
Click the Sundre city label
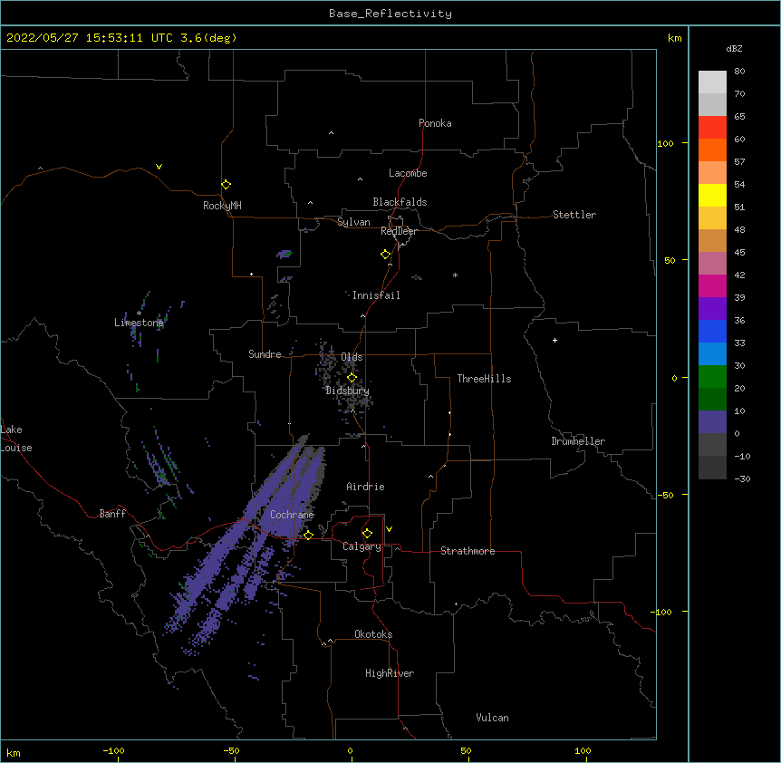[x=265, y=354]
